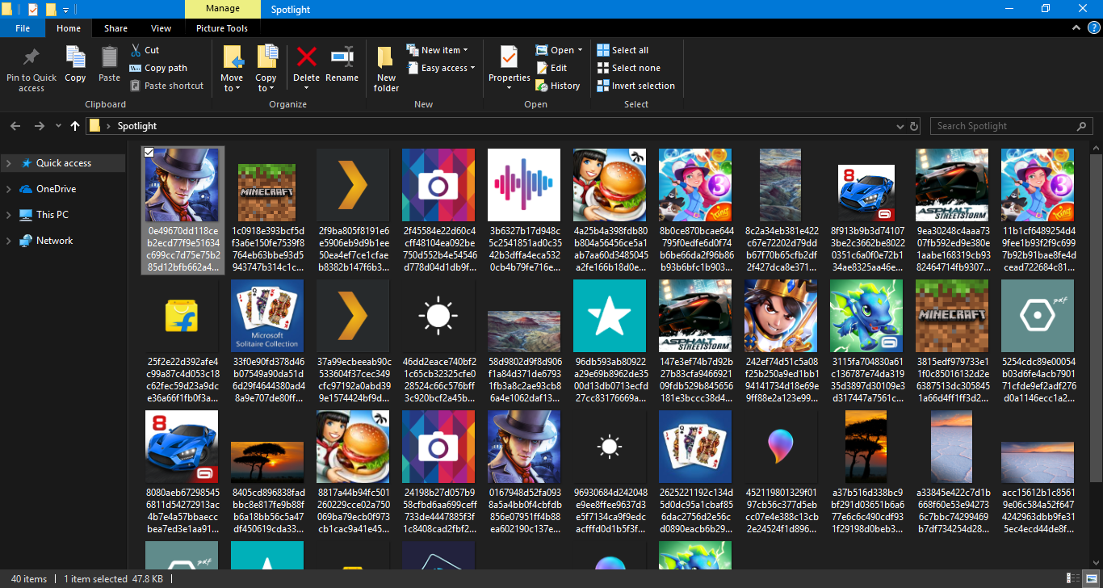This screenshot has width=1103, height=588.
Task: Expand the New item dropdown
Action: coord(465,50)
